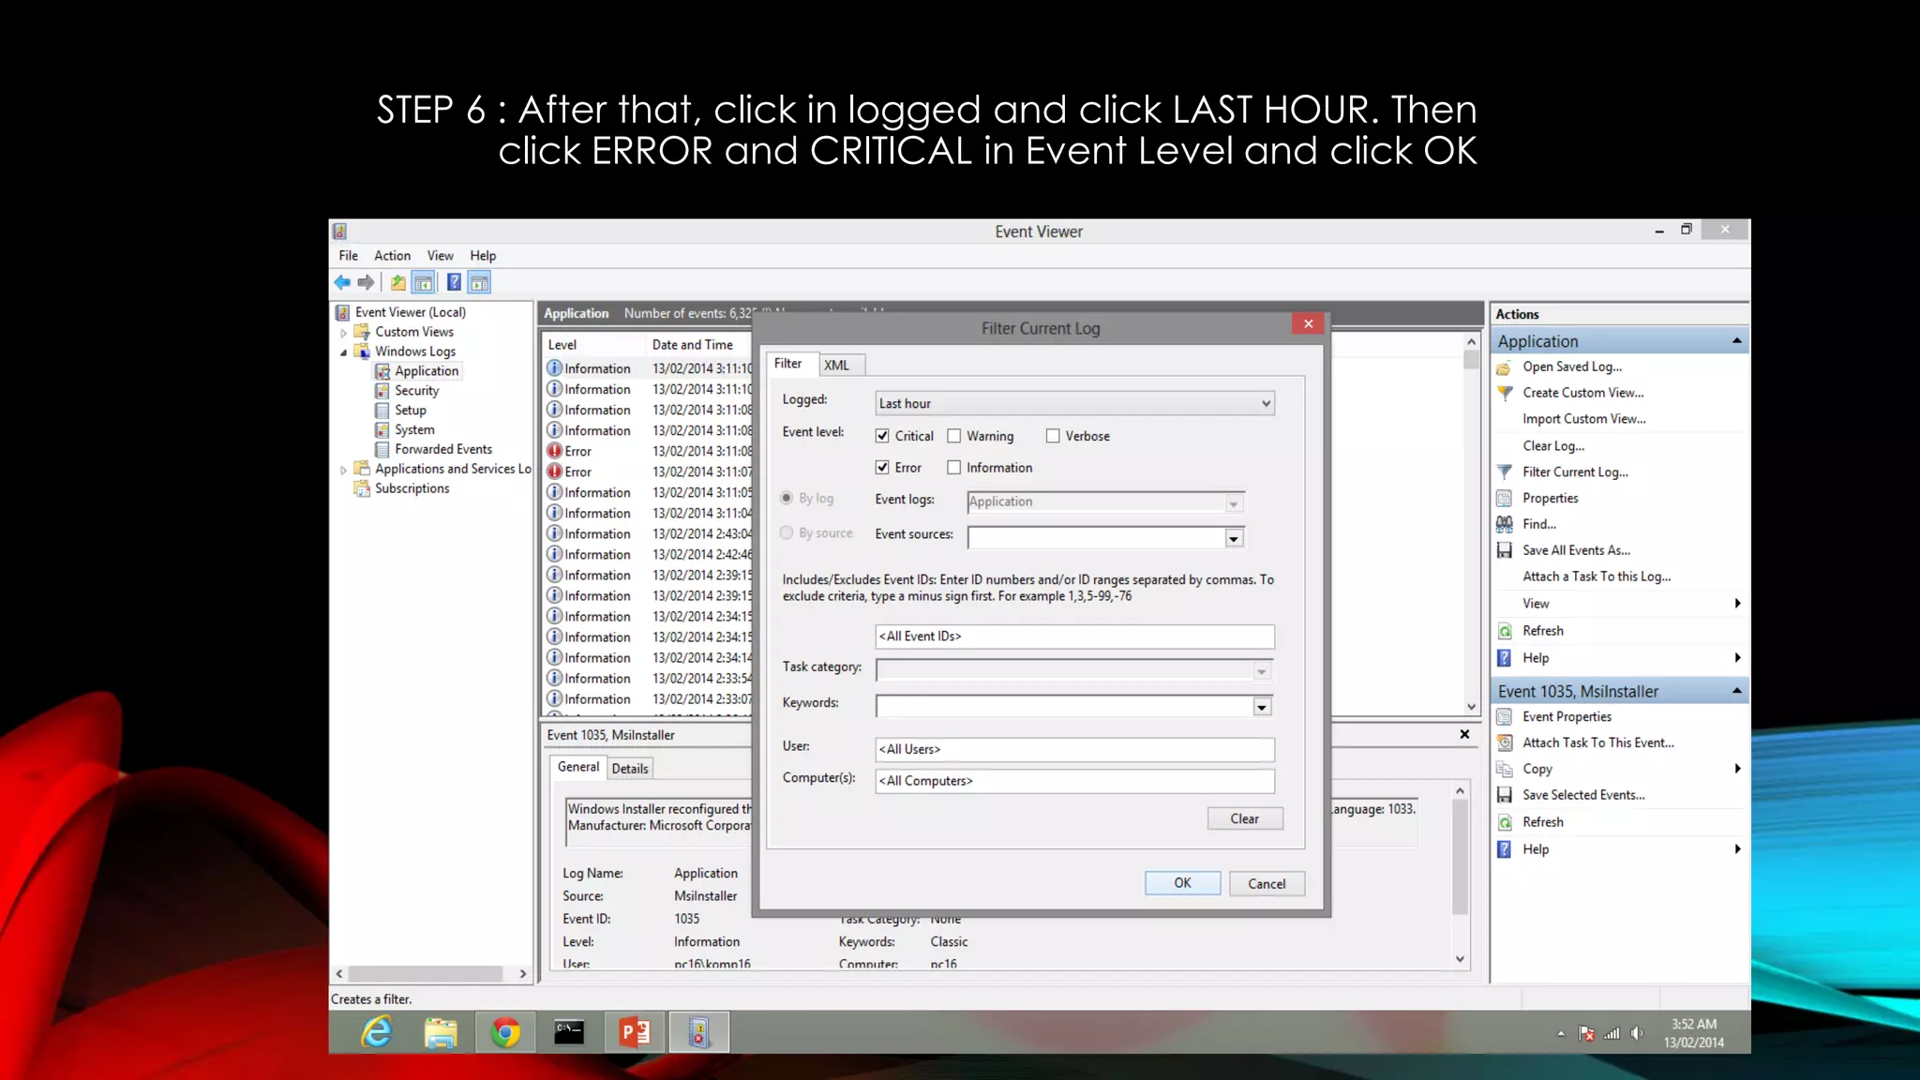Open Internet Explorer from the taskbar
Screen dimensions: 1920x1080
pos(377,1032)
